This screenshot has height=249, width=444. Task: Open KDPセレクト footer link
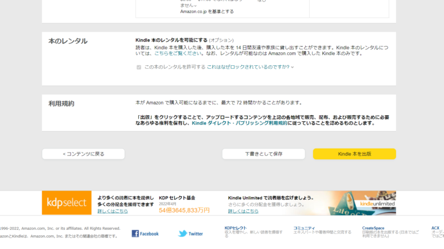(236, 228)
